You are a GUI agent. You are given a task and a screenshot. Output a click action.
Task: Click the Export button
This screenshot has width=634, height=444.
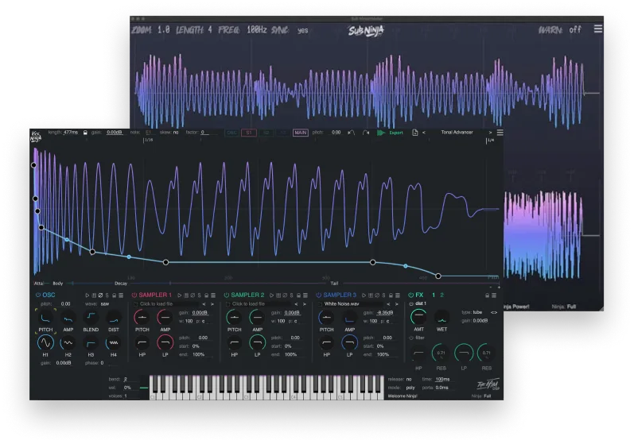pyautogui.click(x=396, y=133)
